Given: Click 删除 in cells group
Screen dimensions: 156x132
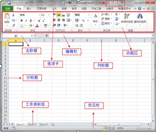Looking at the screenshot, I should [x=107, y=19].
